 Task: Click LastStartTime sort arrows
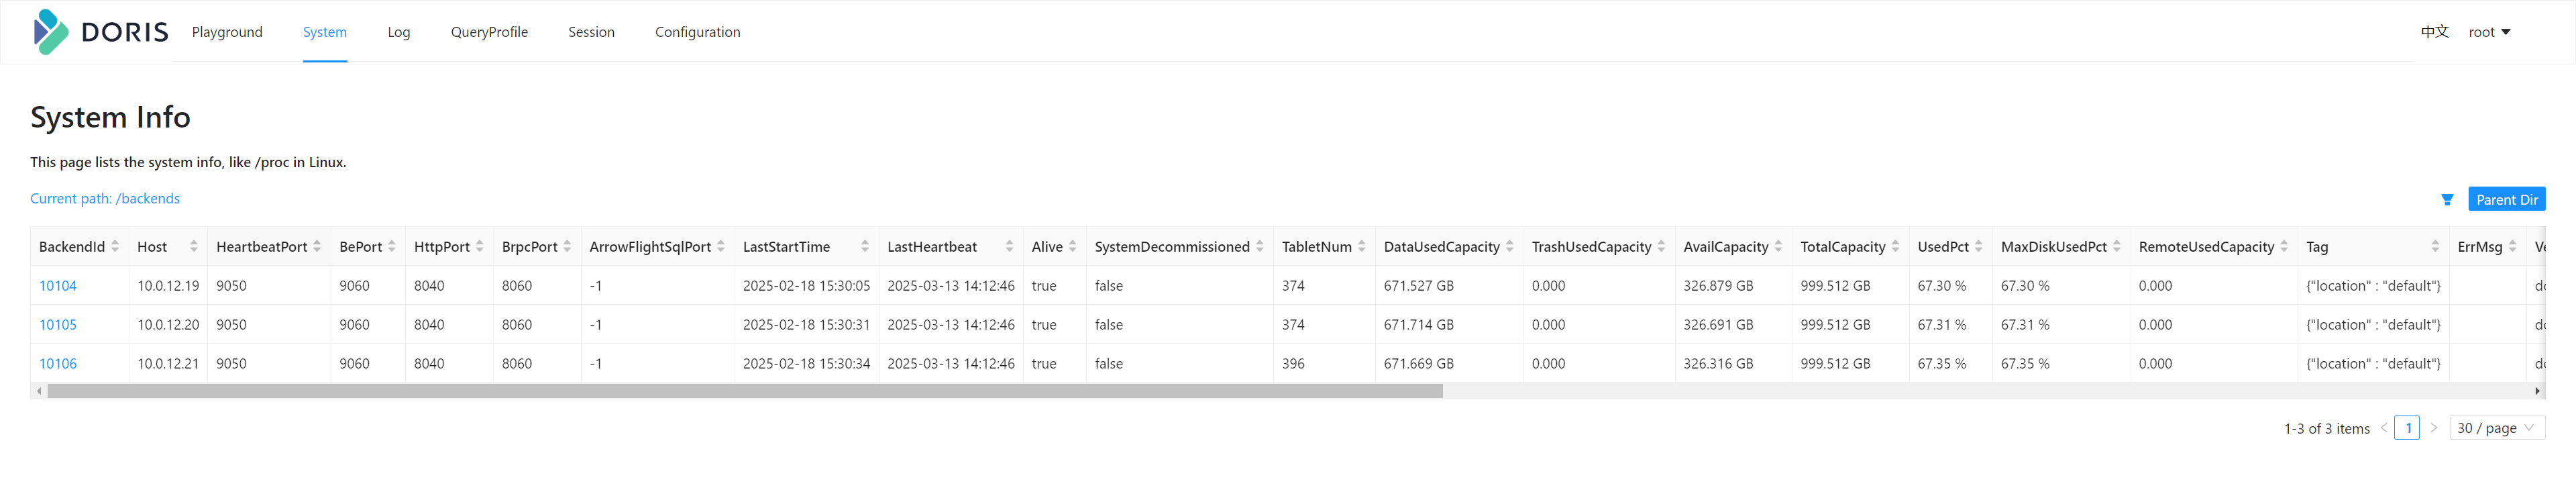[x=864, y=247]
